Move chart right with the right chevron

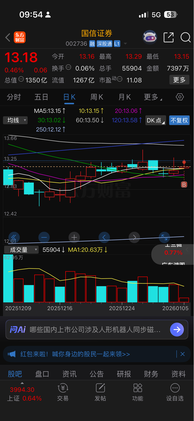coord(134,237)
